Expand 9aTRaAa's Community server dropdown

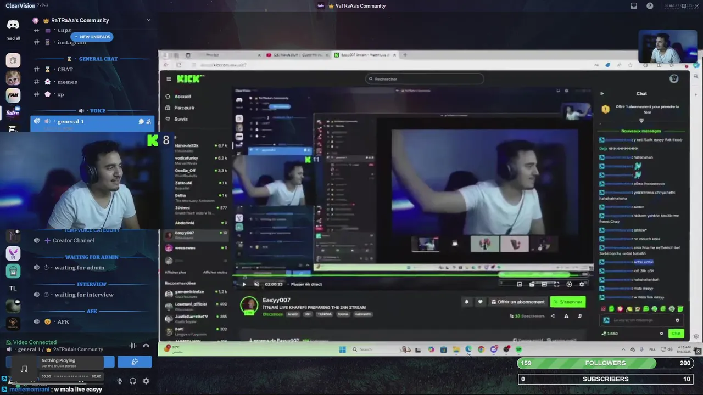[x=148, y=20]
